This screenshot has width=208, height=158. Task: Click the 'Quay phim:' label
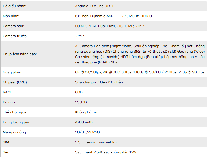(x=12, y=72)
